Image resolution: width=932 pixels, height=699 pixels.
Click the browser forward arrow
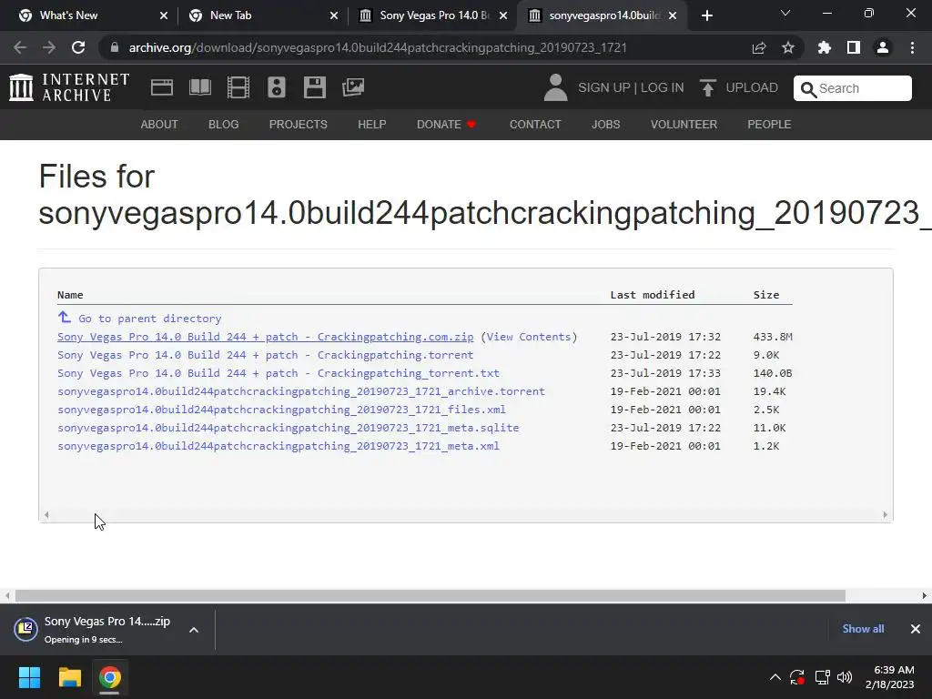[49, 47]
